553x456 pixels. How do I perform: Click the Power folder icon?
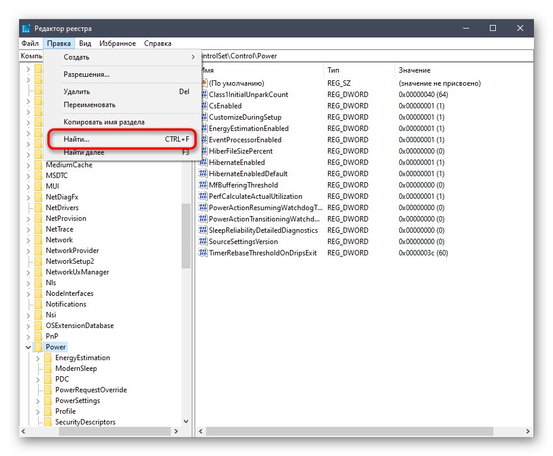coord(39,347)
